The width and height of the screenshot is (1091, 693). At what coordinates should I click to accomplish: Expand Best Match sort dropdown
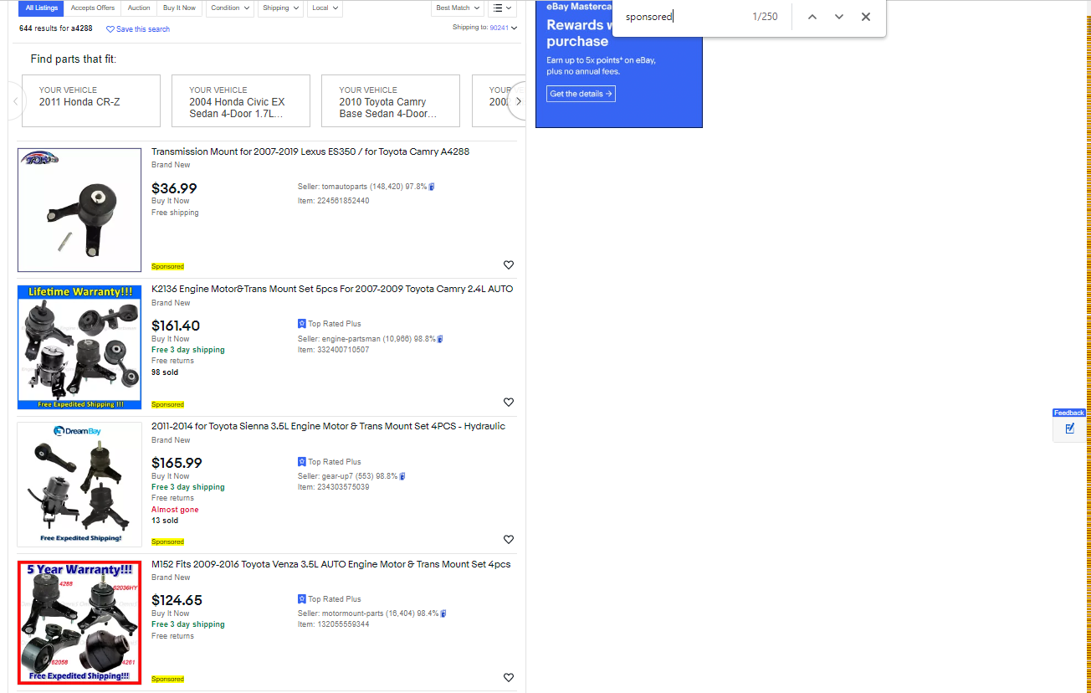[458, 8]
